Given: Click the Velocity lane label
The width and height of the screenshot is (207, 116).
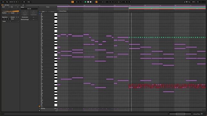Looking at the screenshot, I should pos(43,109).
